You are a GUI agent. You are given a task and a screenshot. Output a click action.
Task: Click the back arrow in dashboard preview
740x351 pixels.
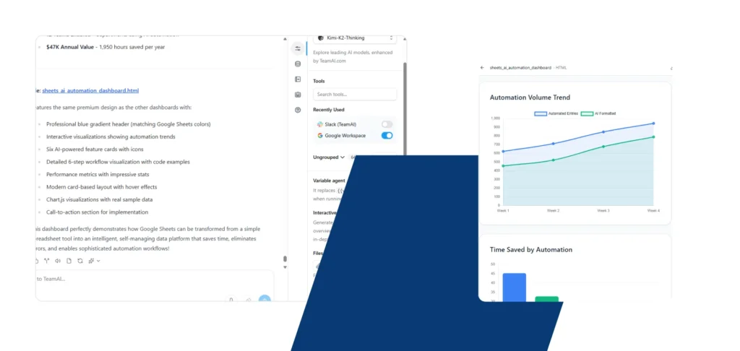coord(482,67)
